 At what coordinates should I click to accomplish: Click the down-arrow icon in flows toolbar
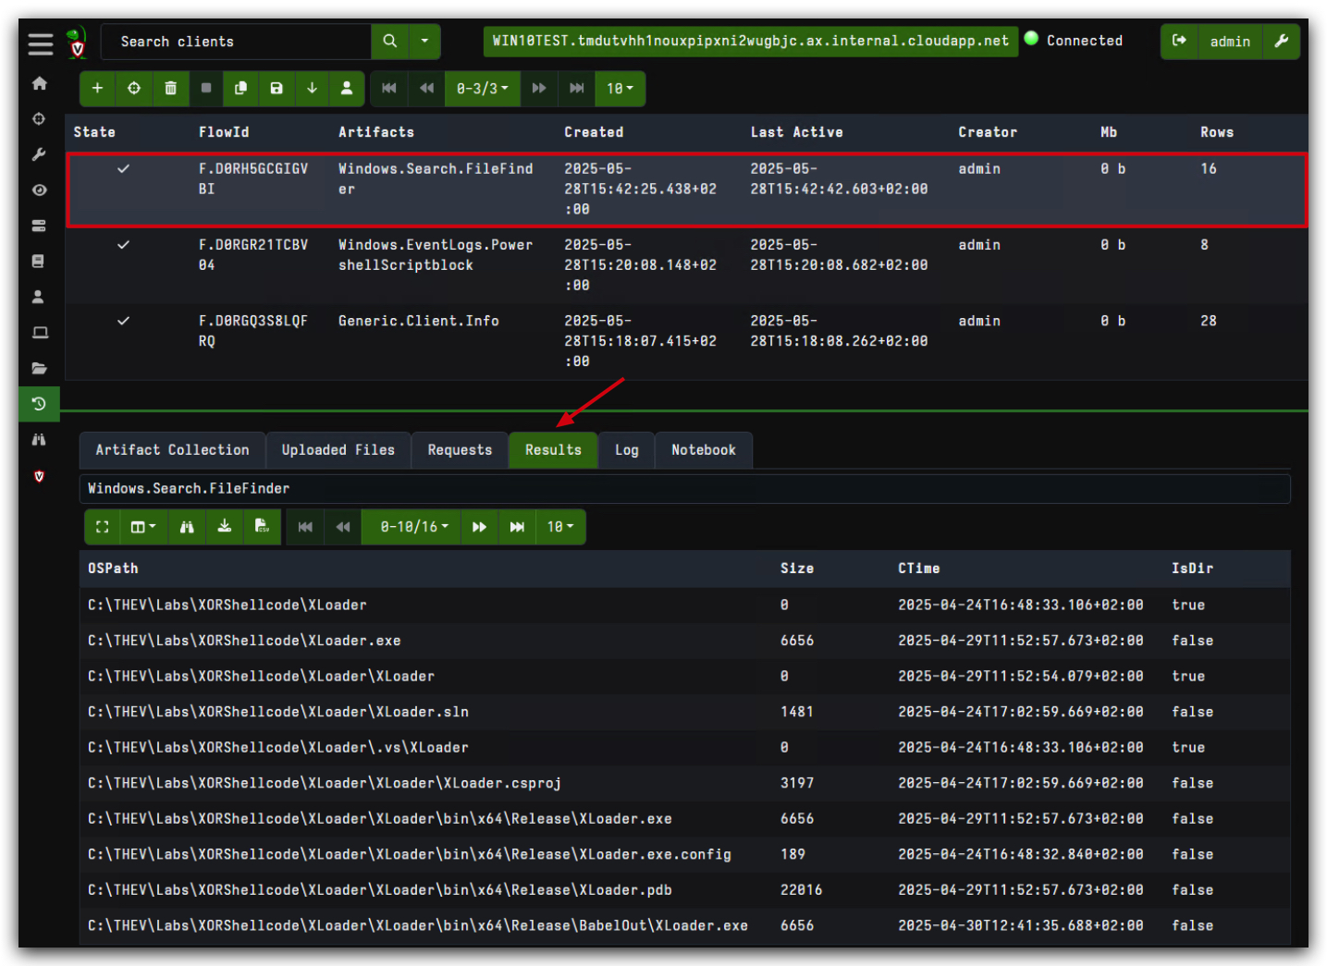(312, 88)
